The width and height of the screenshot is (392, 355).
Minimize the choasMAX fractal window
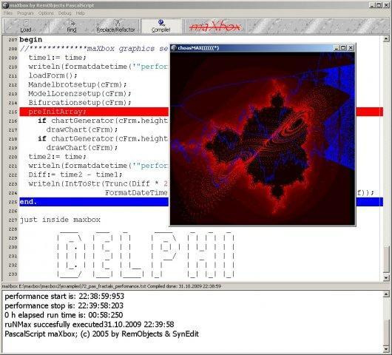tap(337, 47)
